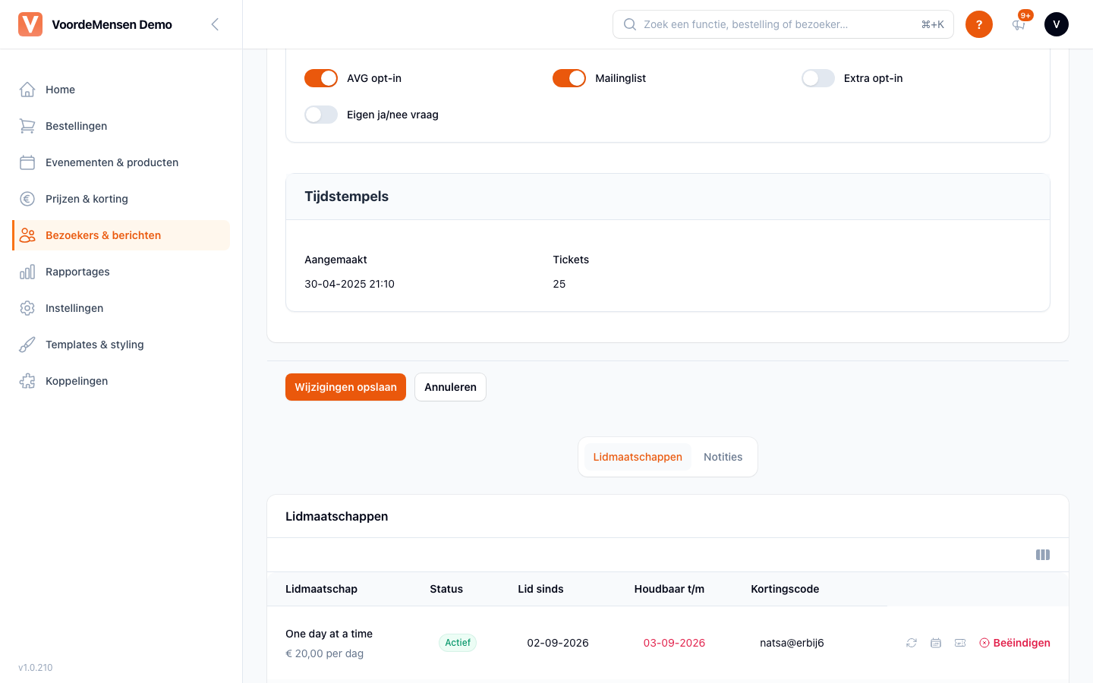The width and height of the screenshot is (1093, 683).
Task: Click the Instellingen gear icon
Action: (27, 308)
